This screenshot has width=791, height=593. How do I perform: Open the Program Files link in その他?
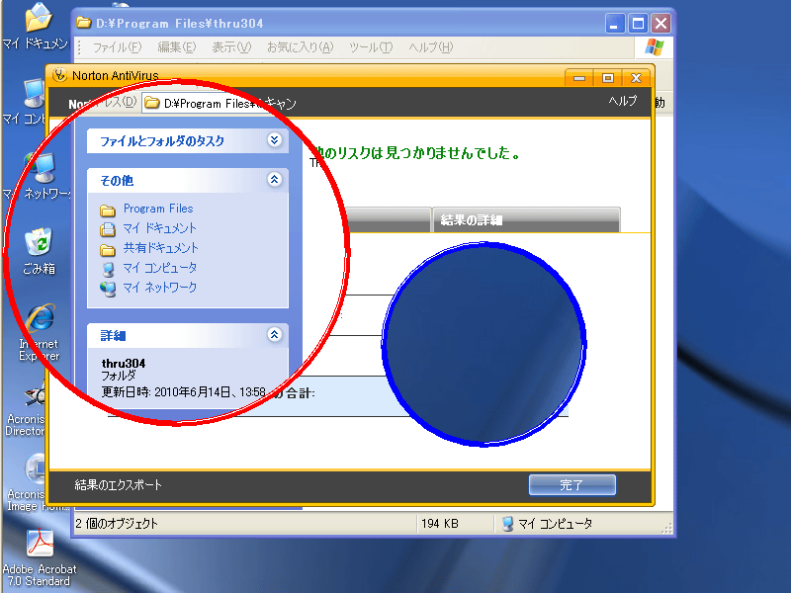pyautogui.click(x=158, y=209)
